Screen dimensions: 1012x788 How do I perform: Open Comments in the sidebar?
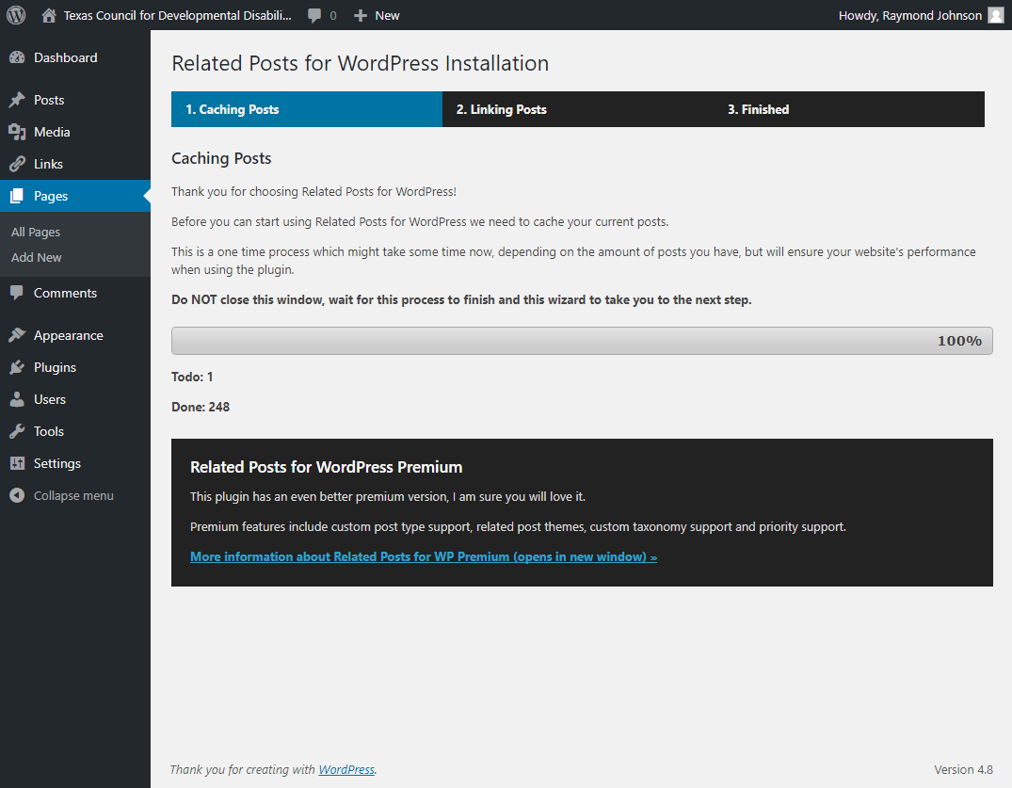[x=65, y=293]
